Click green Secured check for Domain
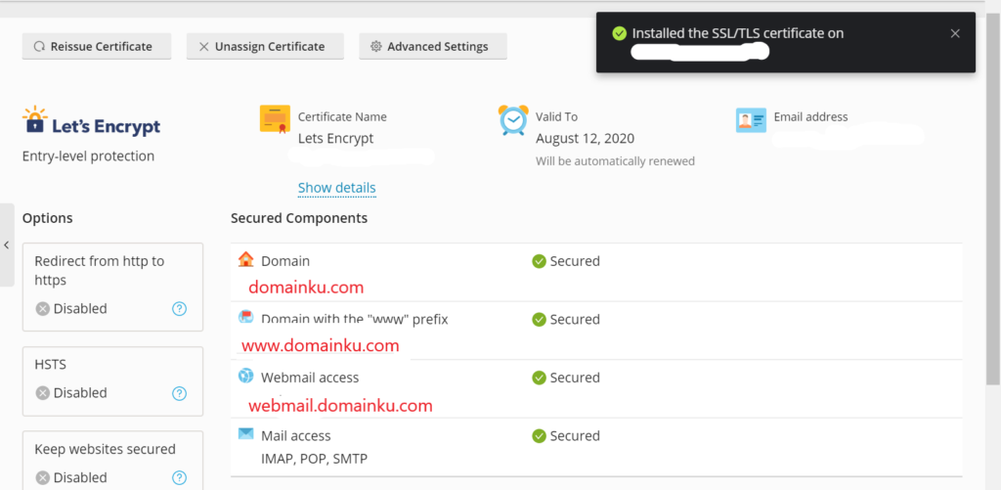The width and height of the screenshot is (1001, 490). click(x=539, y=261)
